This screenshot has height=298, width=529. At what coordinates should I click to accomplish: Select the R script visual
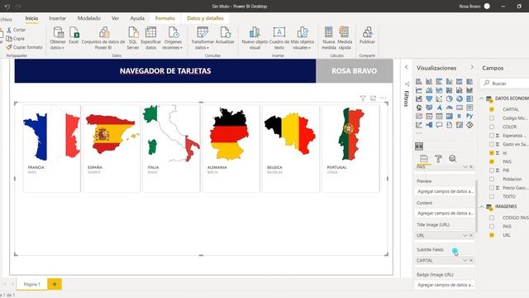pos(460,116)
